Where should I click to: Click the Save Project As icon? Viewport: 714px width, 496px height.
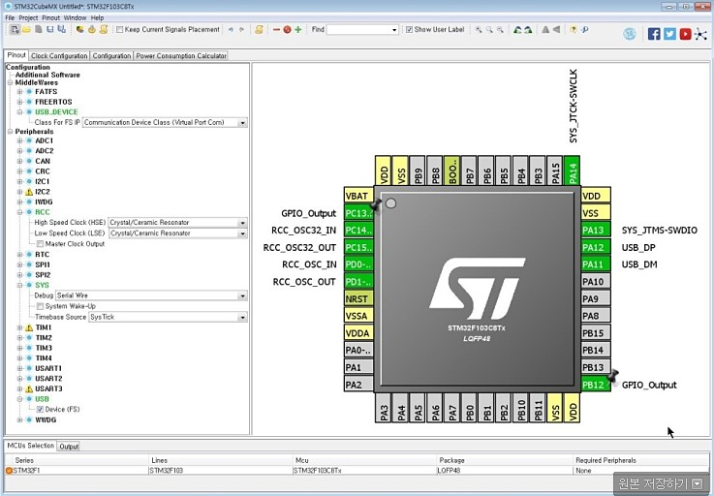[62, 30]
